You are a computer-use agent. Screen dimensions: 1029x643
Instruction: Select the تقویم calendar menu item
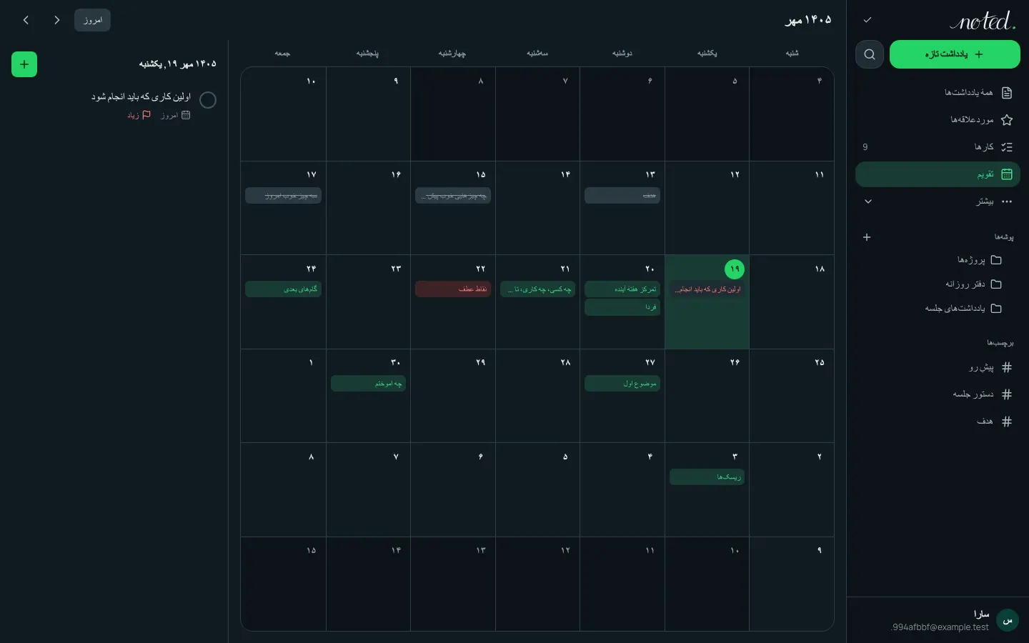click(x=938, y=174)
